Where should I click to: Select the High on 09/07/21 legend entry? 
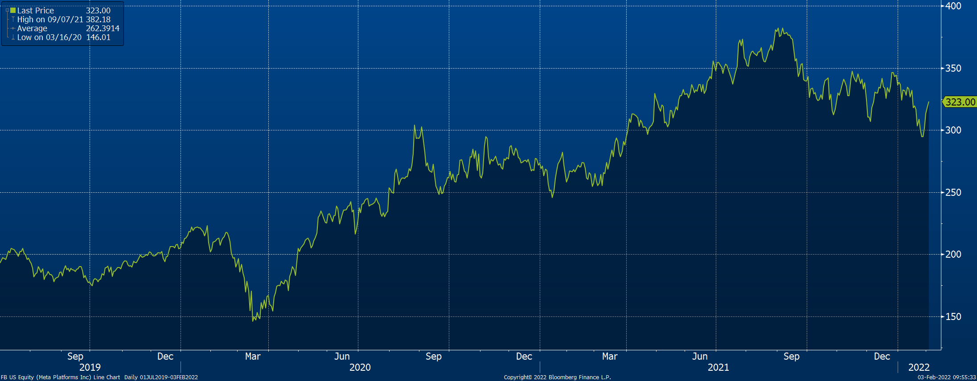click(x=50, y=20)
